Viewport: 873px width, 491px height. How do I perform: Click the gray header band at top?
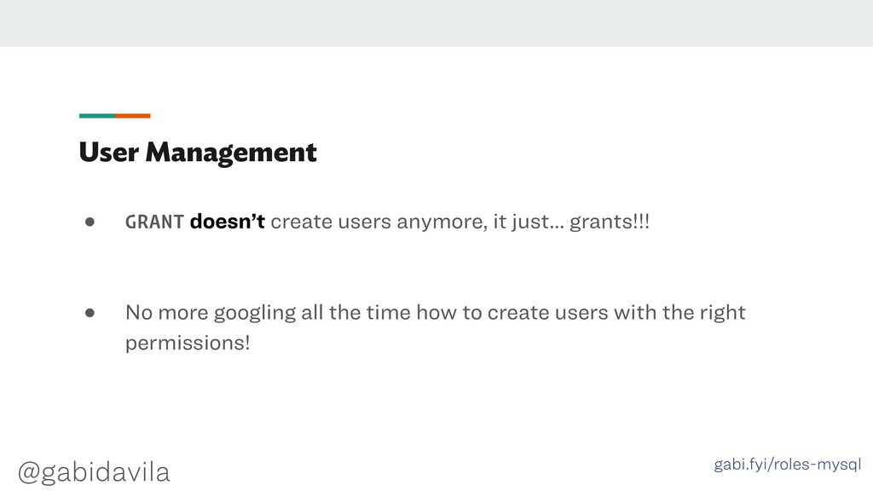(x=436, y=23)
